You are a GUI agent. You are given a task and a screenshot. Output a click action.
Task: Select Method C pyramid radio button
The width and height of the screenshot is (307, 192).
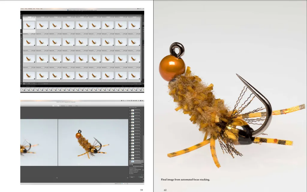pos(130,173)
